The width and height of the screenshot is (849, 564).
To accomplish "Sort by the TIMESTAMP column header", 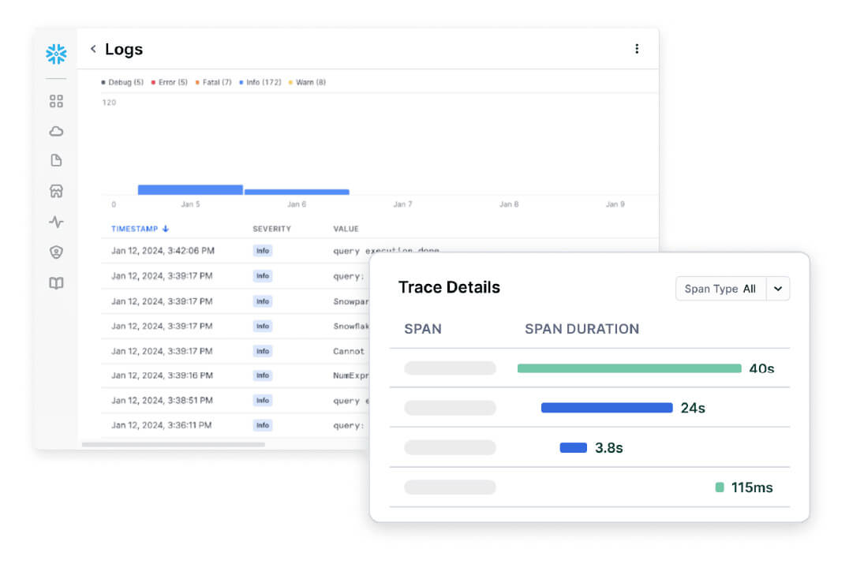I will tap(140, 229).
